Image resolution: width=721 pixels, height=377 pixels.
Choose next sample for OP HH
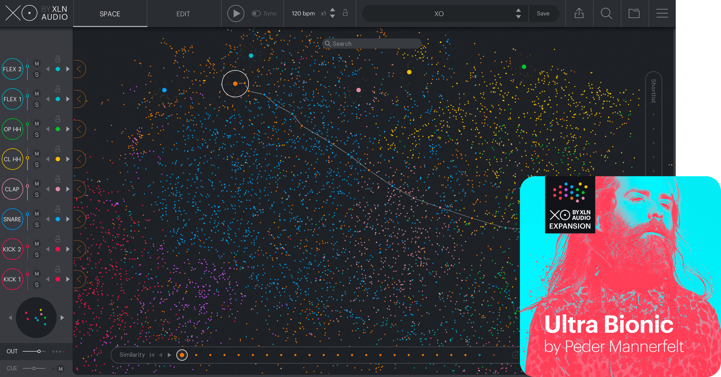(68, 129)
